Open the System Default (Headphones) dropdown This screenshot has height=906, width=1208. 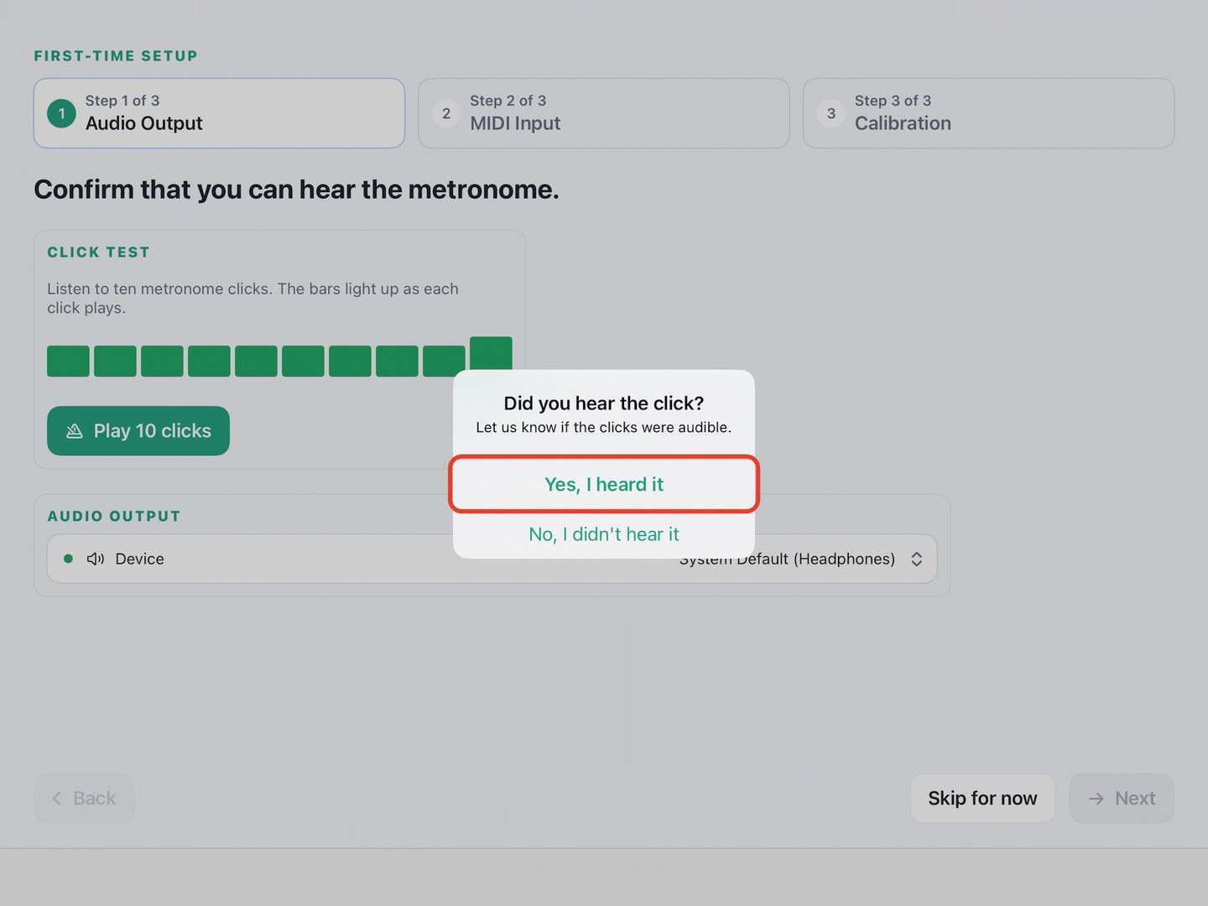[x=800, y=559]
